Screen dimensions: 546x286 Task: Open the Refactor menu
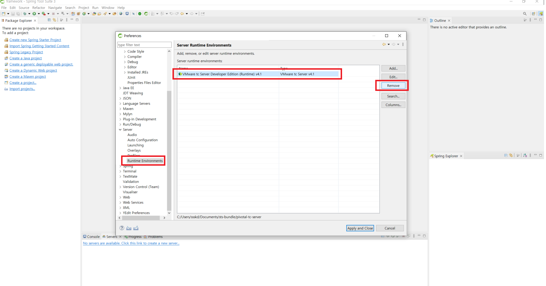39,8
